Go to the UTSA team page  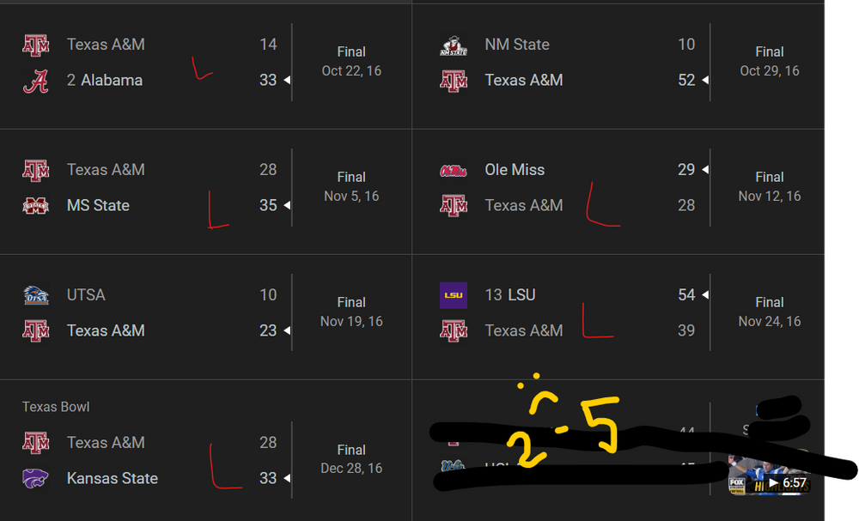pos(86,295)
